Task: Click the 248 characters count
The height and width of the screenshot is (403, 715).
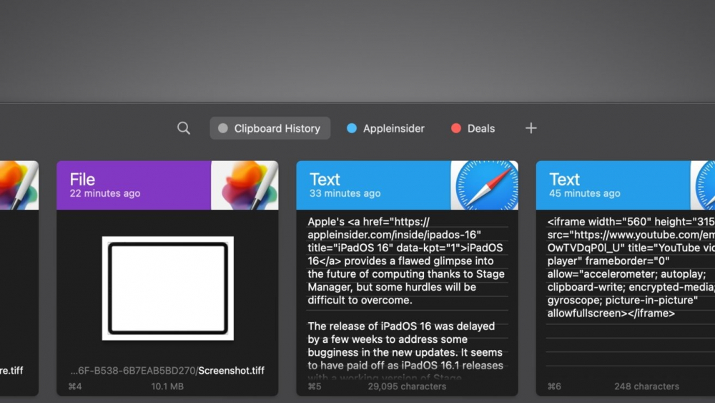Action: [646, 387]
